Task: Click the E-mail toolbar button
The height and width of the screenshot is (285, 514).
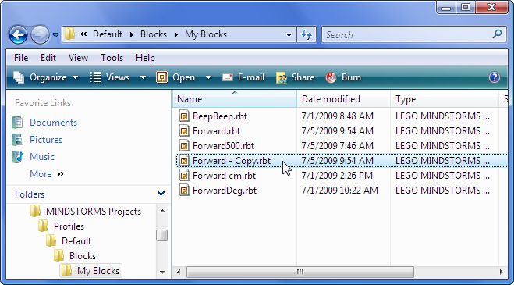Action: coord(243,77)
